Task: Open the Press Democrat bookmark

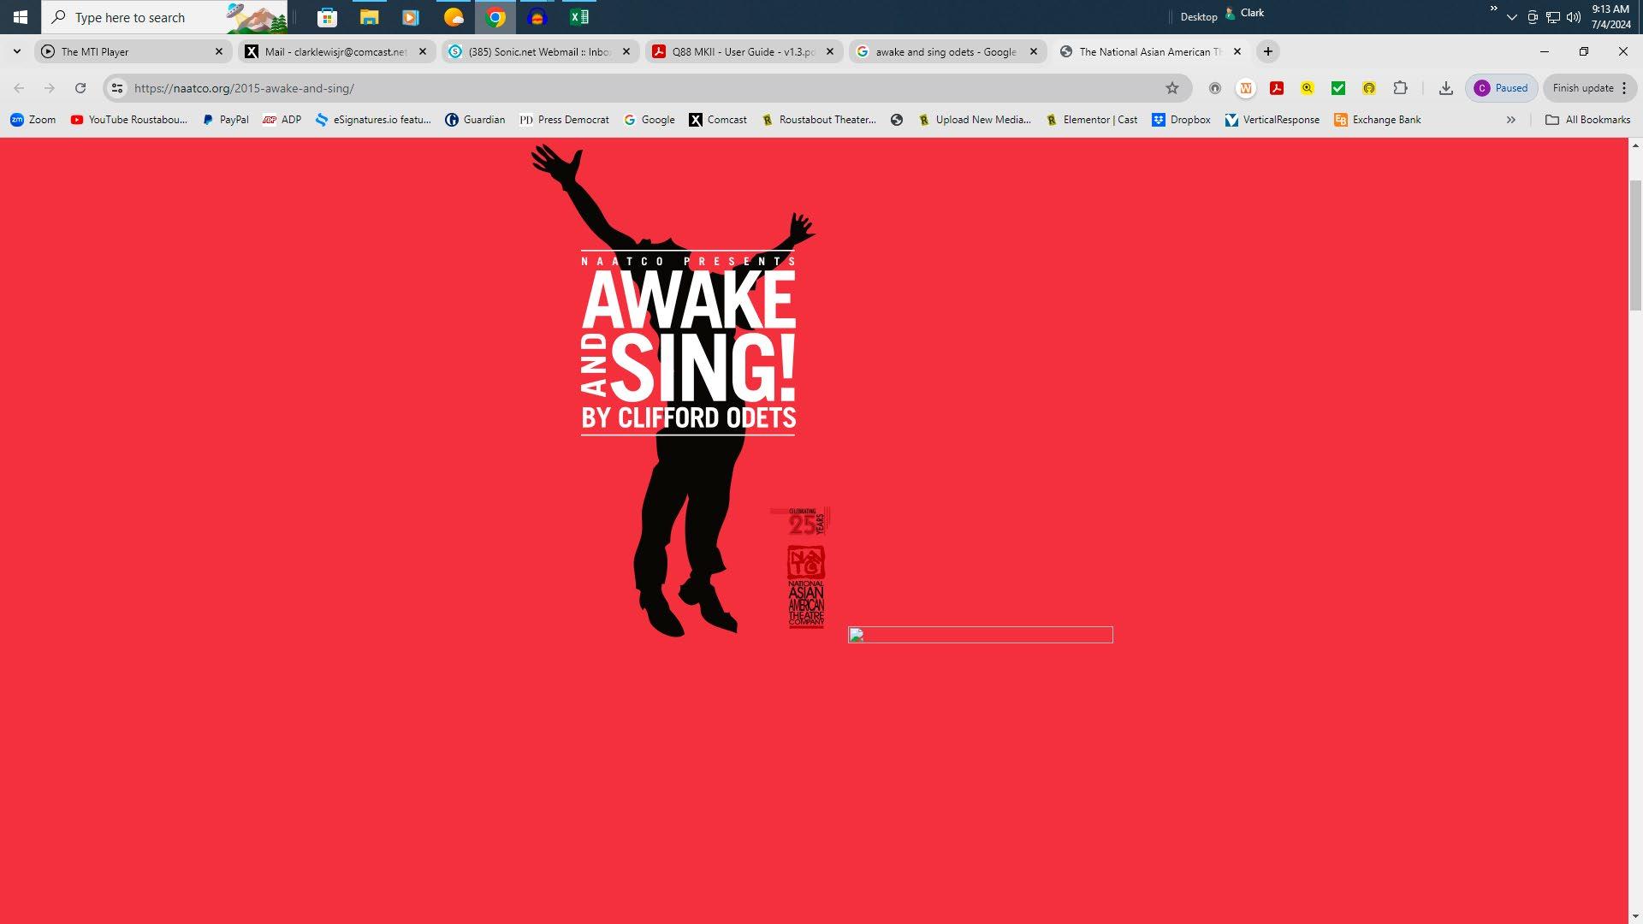Action: pyautogui.click(x=564, y=120)
